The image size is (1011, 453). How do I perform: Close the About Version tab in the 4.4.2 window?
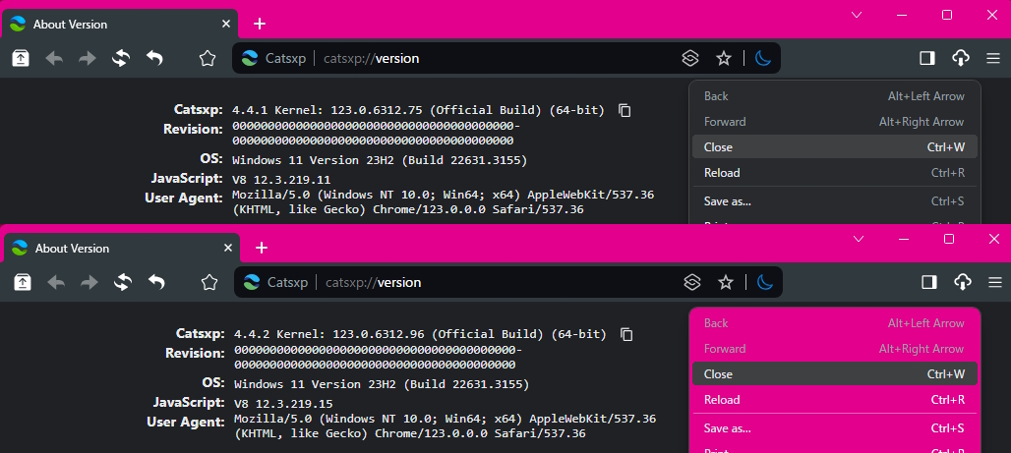(x=229, y=249)
